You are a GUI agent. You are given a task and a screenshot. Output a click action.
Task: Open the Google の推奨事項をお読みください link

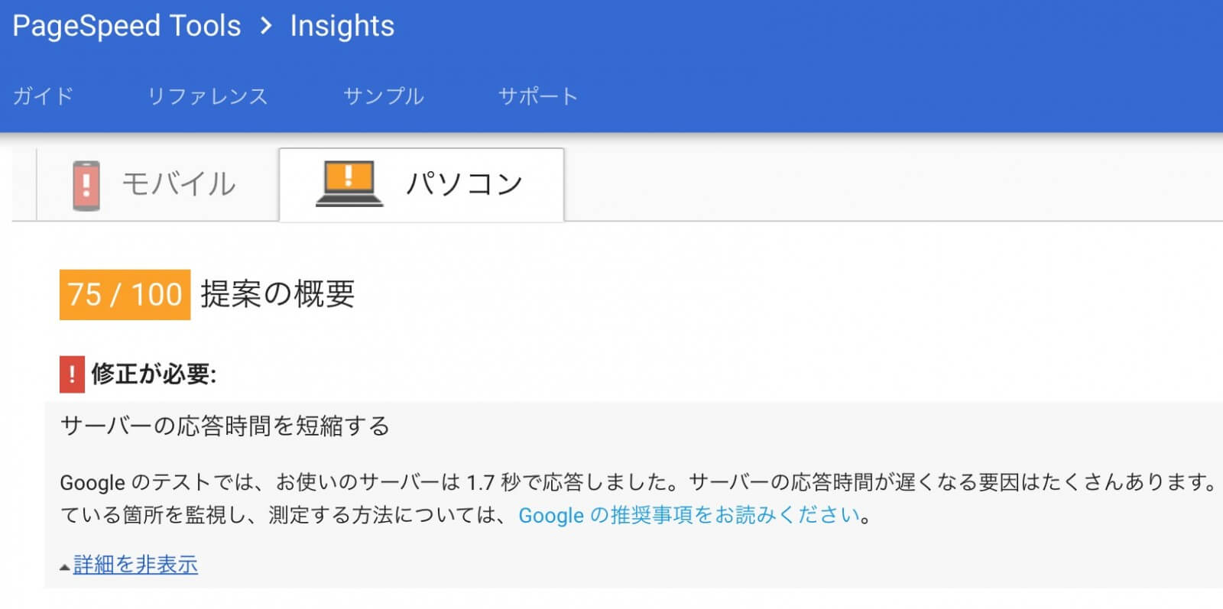(x=689, y=515)
